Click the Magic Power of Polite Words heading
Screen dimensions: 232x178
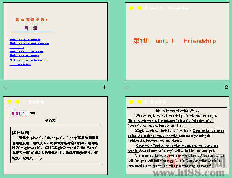click(177, 110)
